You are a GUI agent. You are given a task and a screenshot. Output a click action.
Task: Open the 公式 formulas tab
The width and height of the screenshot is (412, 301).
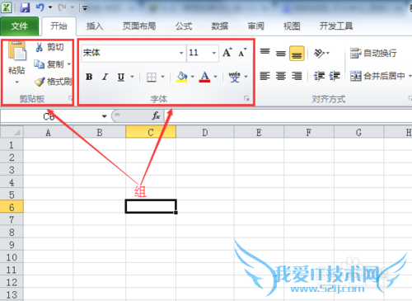pos(184,26)
